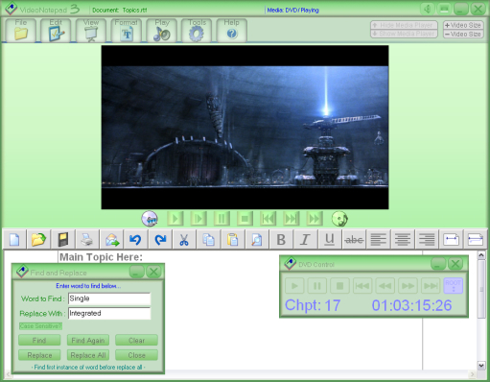This screenshot has height=382, width=490.
Task: Open the View menu
Action: click(91, 30)
